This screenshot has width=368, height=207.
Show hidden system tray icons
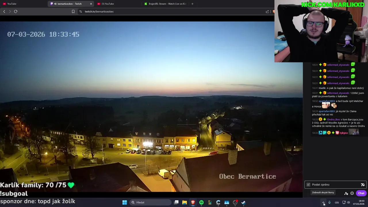coord(323,202)
